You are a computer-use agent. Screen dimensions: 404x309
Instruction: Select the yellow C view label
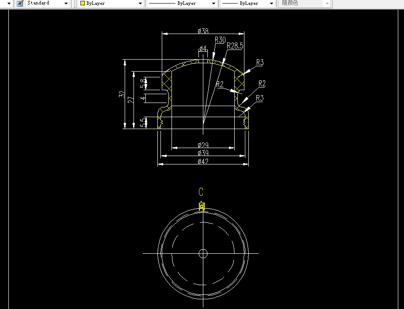201,192
